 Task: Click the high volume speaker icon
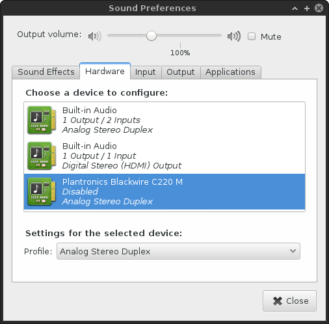[x=234, y=36]
